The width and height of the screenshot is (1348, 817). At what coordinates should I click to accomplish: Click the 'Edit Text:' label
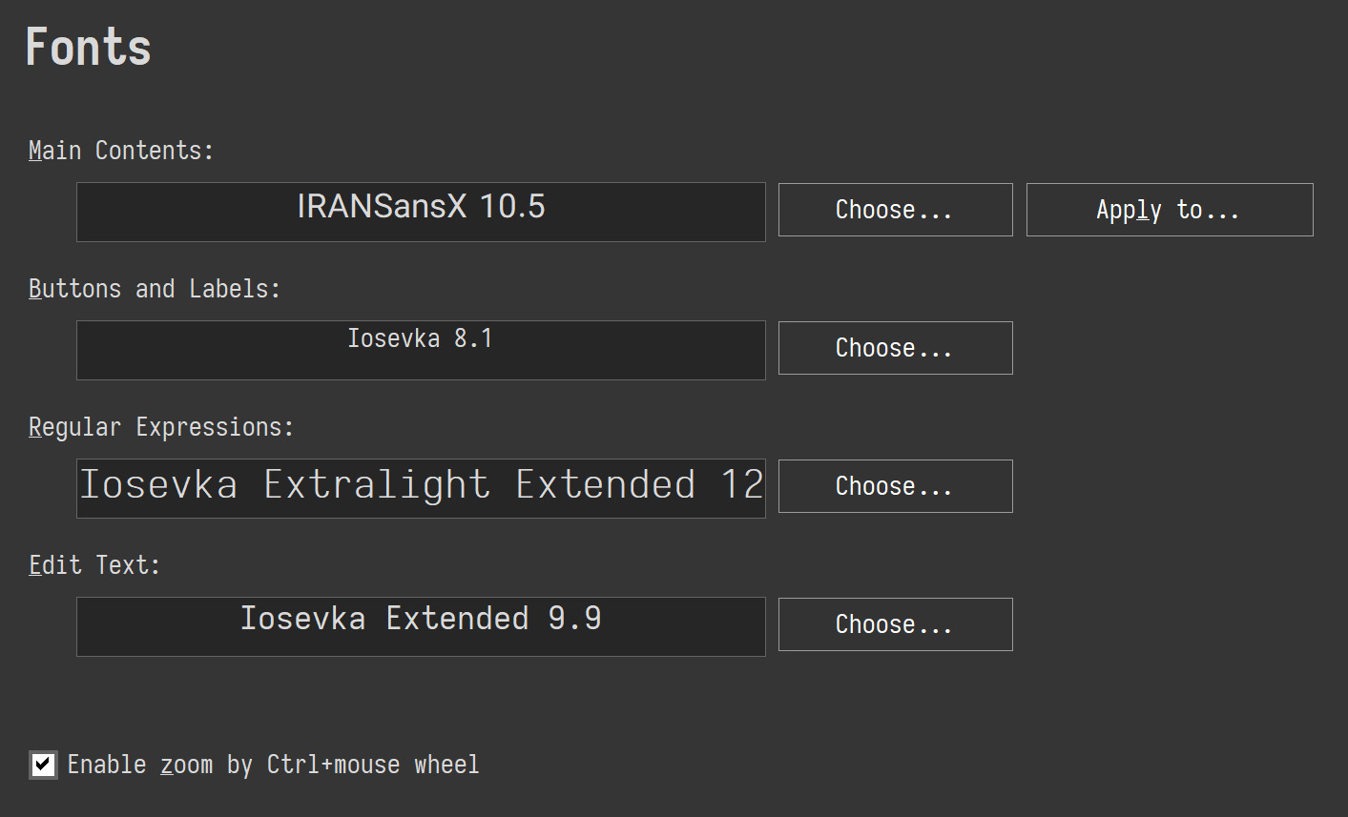click(94, 565)
